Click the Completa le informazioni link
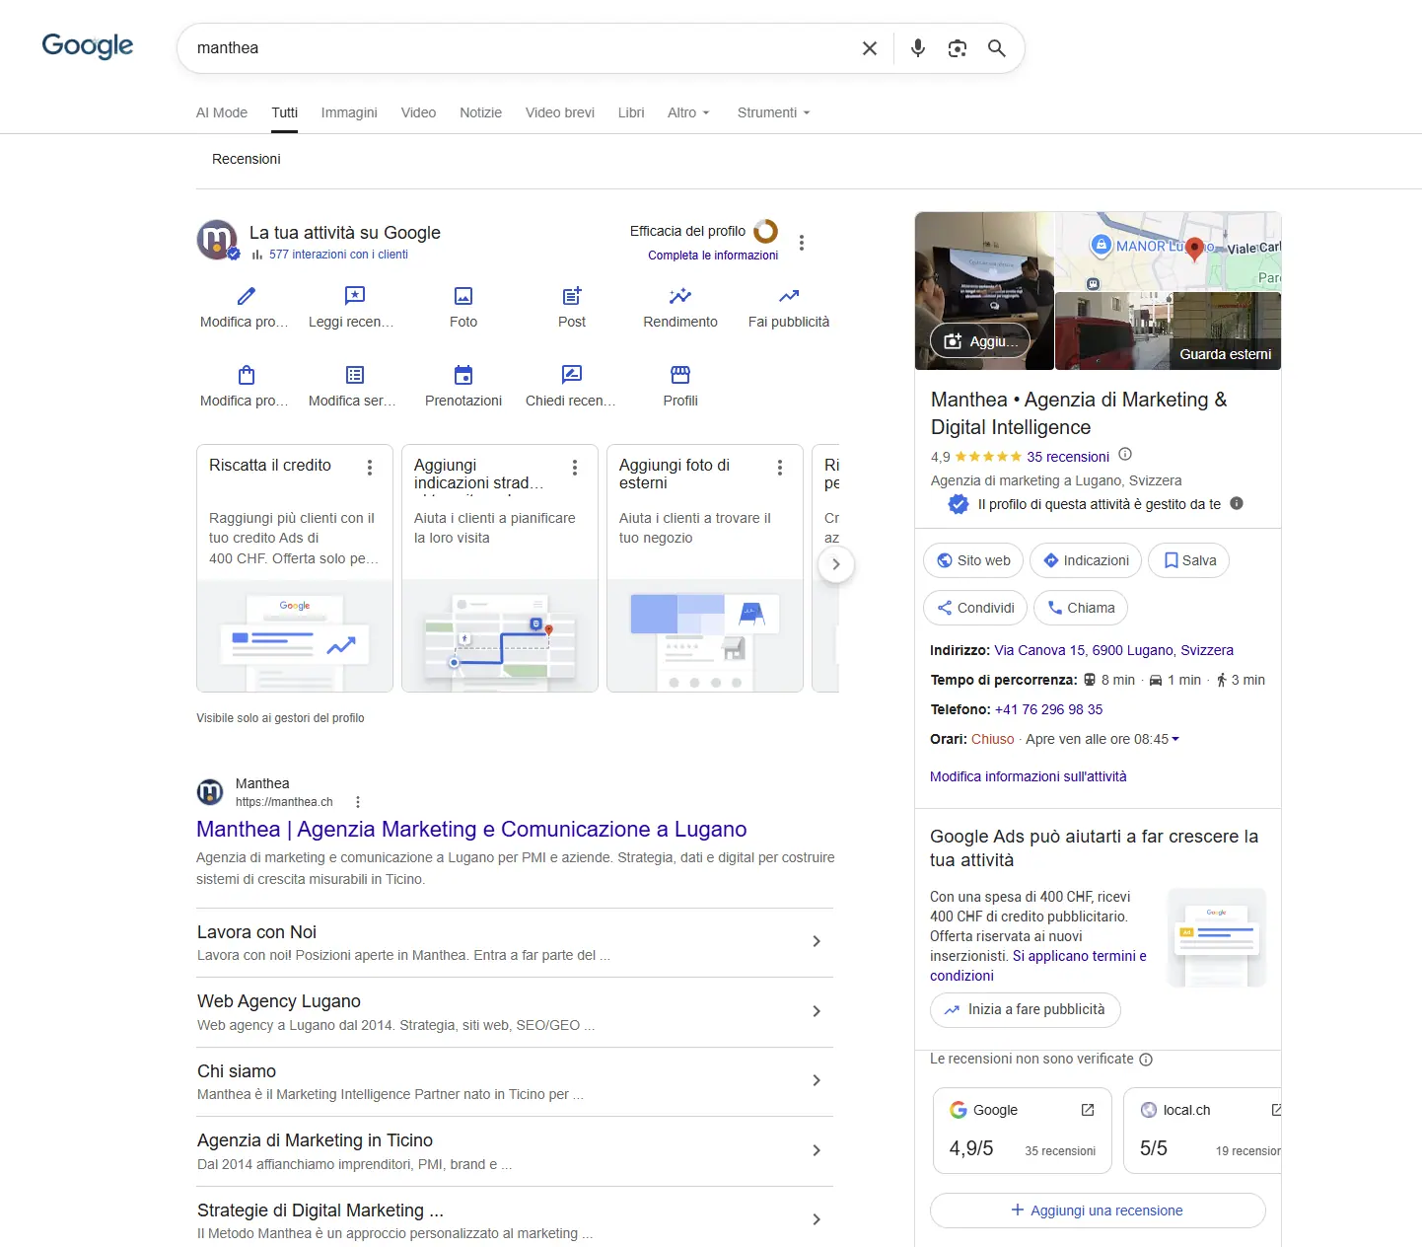This screenshot has height=1247, width=1422. point(713,256)
